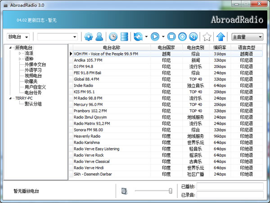Collapse the TERRY-PC tree node
Image resolution: width=270 pixels, height=203 pixels.
coord(11,98)
